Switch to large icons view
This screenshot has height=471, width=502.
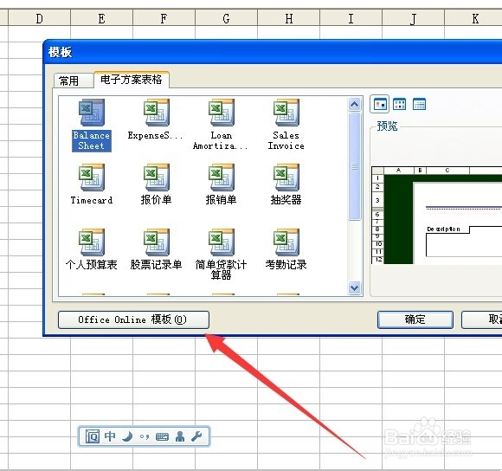pyautogui.click(x=380, y=105)
